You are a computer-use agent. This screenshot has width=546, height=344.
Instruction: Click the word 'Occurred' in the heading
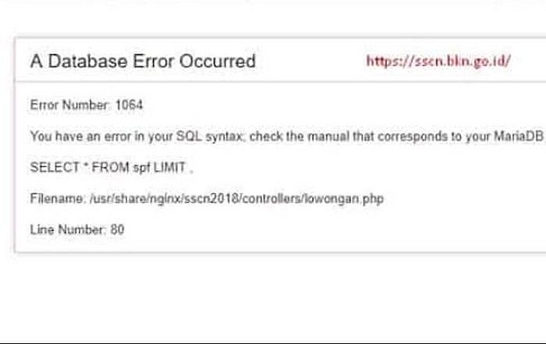tap(218, 61)
